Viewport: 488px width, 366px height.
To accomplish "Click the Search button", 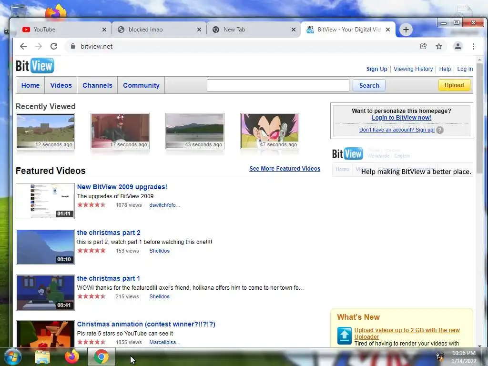I will click(x=369, y=85).
